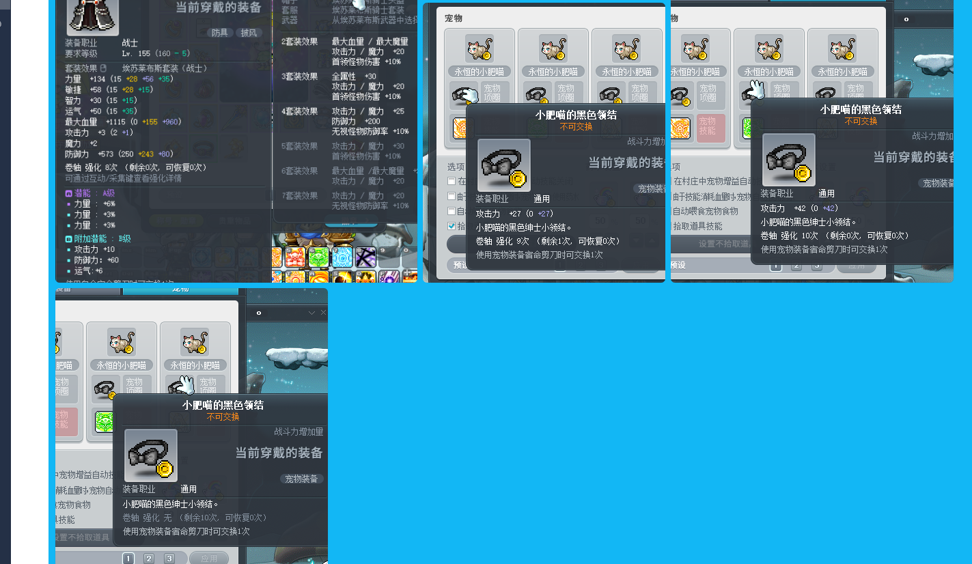Click the 应用 button in the 强化 无 panel
Screen dimensions: 972x564
point(209,559)
